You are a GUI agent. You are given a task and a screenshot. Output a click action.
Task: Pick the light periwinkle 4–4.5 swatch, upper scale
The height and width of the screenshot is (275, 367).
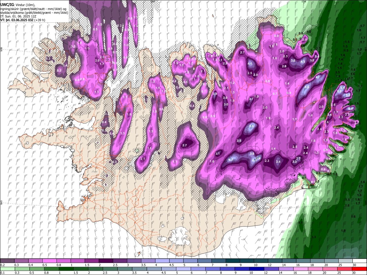(162, 261)
